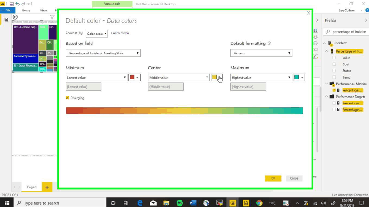Screen dimensions: 369x207
Task: Add a new page with plus button
Action: click(x=47, y=187)
